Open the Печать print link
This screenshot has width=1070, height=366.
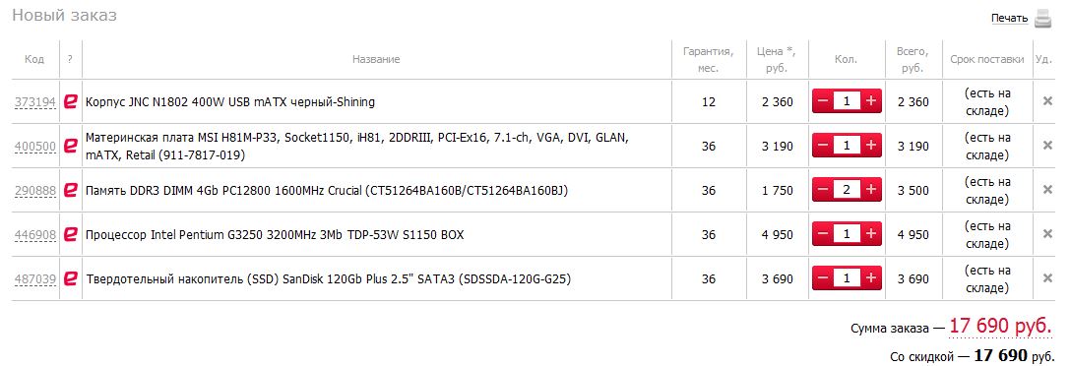1009,19
